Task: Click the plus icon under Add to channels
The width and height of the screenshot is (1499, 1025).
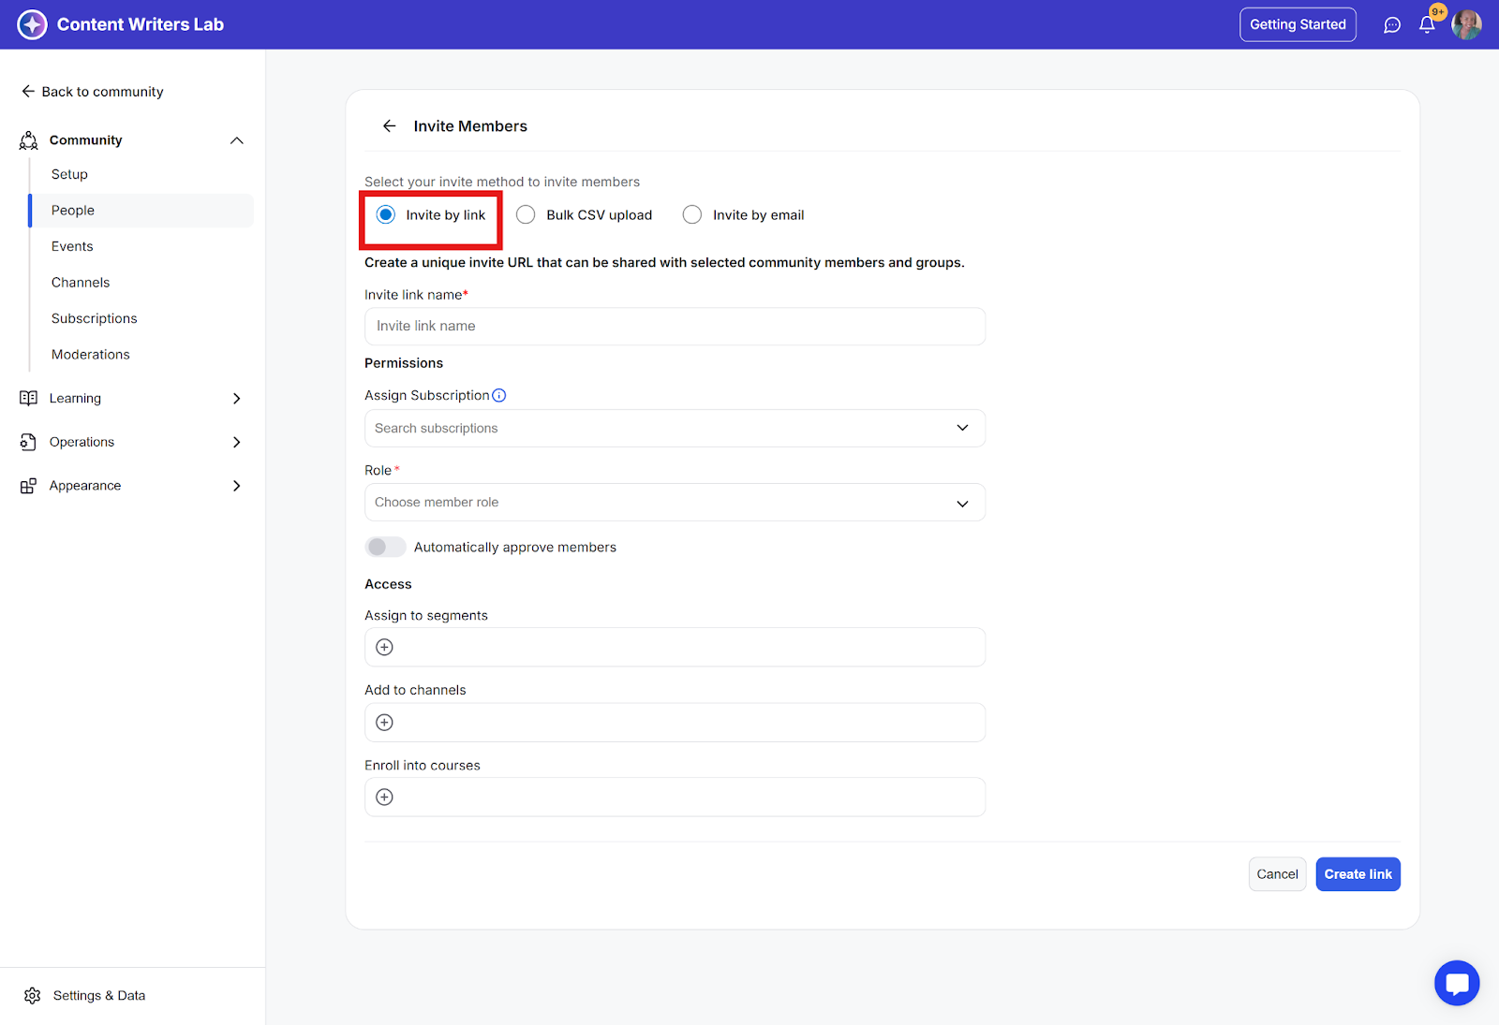Action: point(384,723)
